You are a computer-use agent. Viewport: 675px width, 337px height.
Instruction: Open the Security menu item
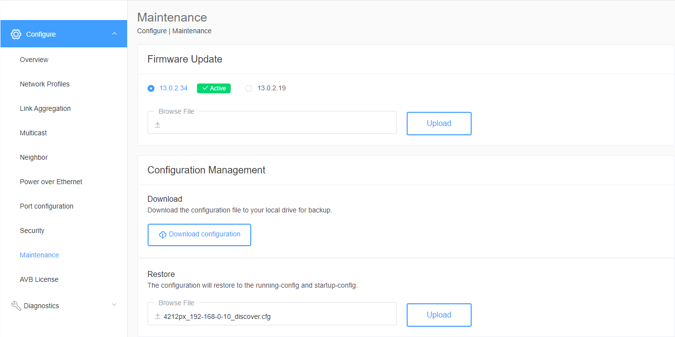coord(32,231)
